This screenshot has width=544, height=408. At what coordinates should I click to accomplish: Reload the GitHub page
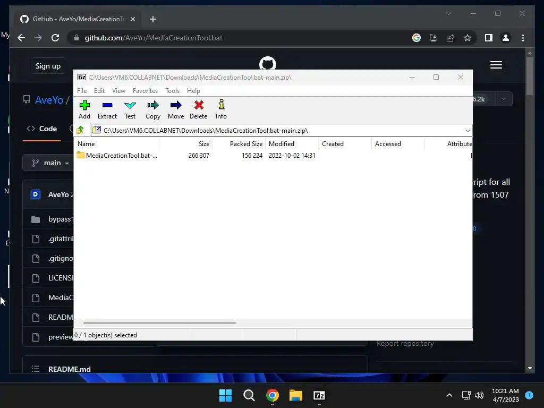point(55,38)
